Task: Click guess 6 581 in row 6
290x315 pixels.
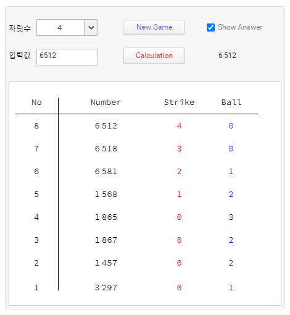Action: pos(106,172)
